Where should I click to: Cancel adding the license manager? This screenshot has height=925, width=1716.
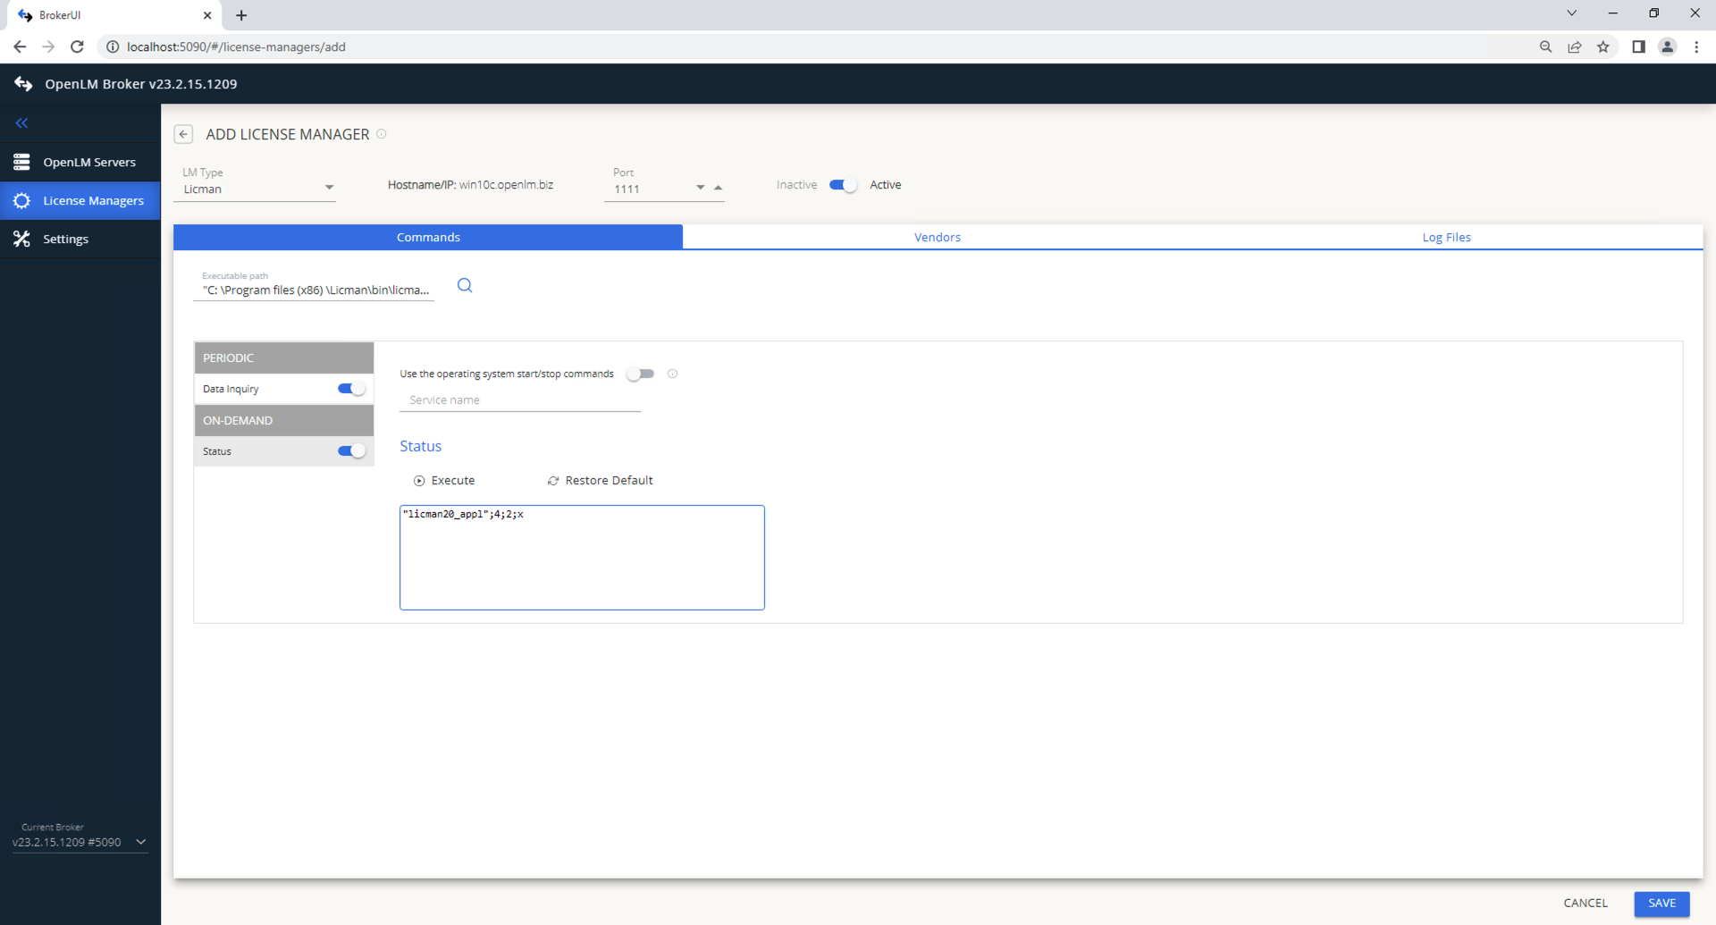(x=1586, y=903)
